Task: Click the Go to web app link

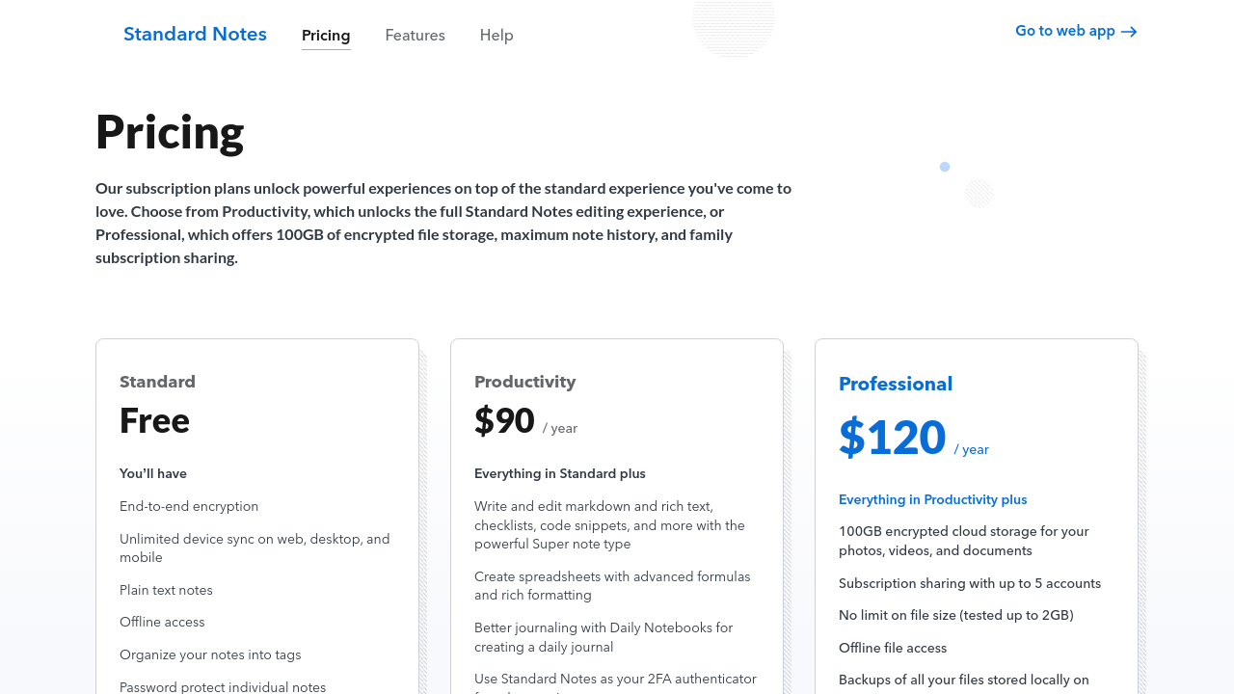Action: [1064, 31]
